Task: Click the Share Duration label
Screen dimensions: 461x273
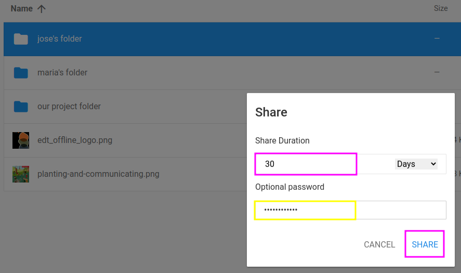Action: tap(282, 141)
